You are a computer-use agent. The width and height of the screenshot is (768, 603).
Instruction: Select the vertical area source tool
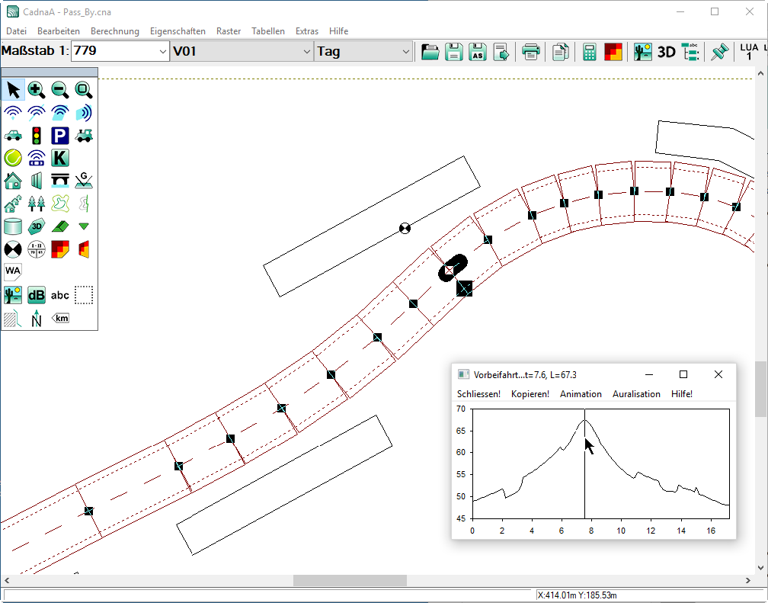coord(84,113)
